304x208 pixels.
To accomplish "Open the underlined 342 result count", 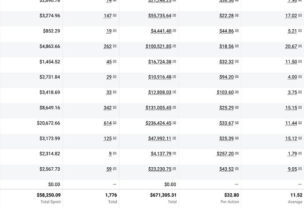I will click(108, 108).
